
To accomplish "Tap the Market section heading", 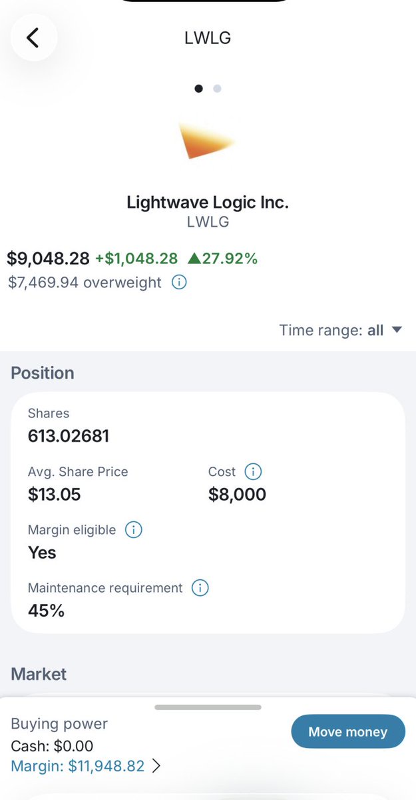I will pos(39,674).
